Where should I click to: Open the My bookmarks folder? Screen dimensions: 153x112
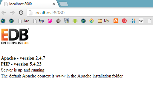pos(103,21)
